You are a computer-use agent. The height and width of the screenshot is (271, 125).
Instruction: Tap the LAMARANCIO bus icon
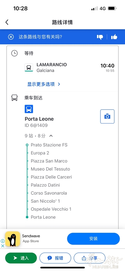29,67
